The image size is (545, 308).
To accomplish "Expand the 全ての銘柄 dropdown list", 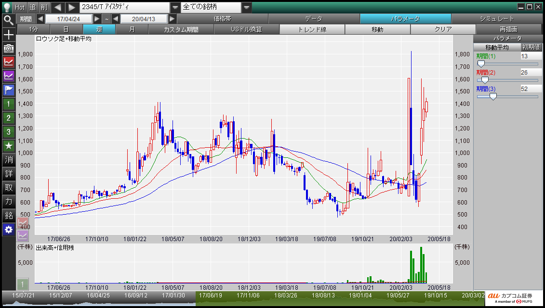I will pyautogui.click(x=246, y=7).
